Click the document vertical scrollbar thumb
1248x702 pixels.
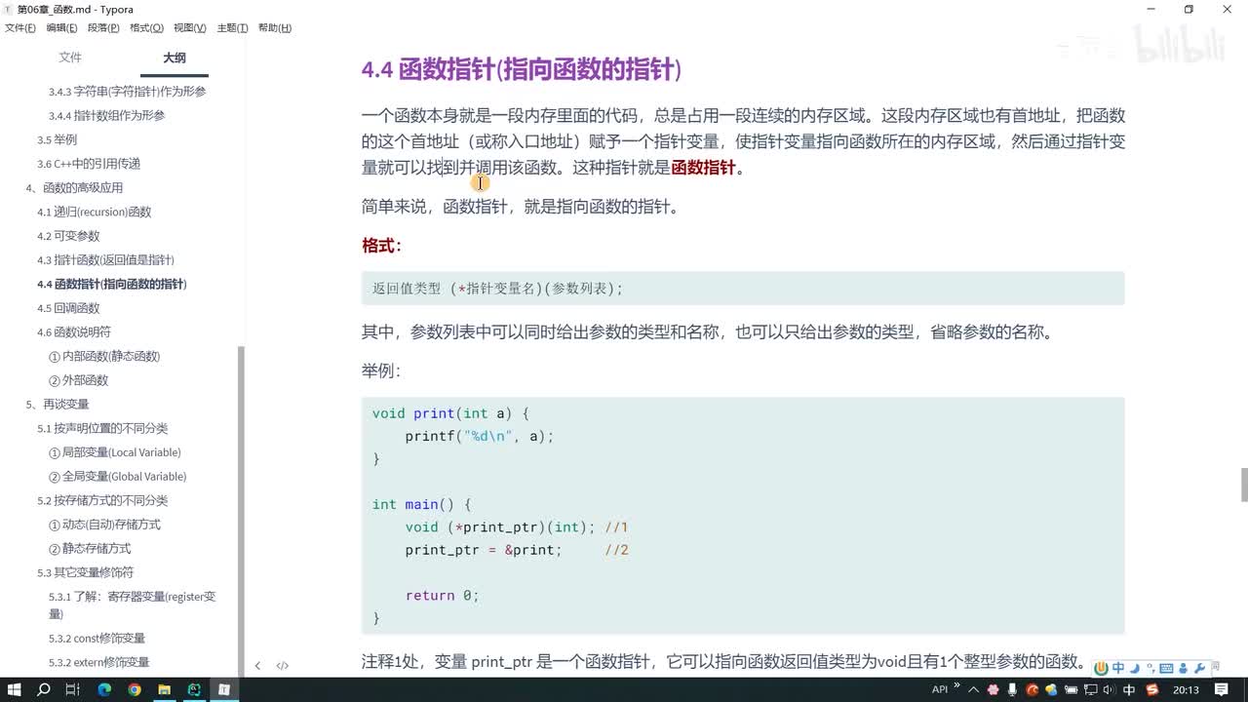pos(1244,484)
